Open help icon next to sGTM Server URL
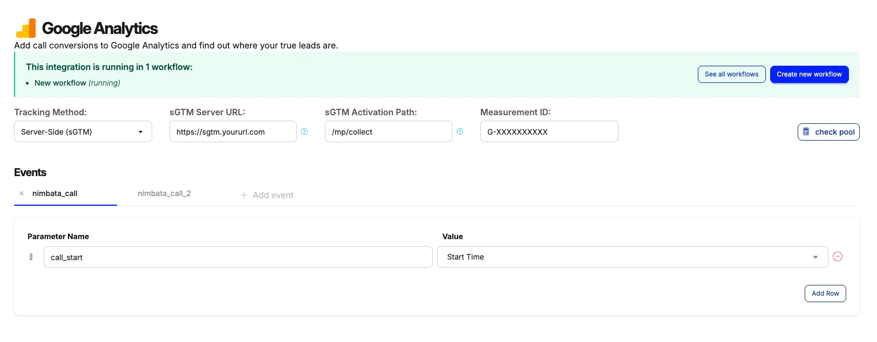877x342 pixels. 304,131
